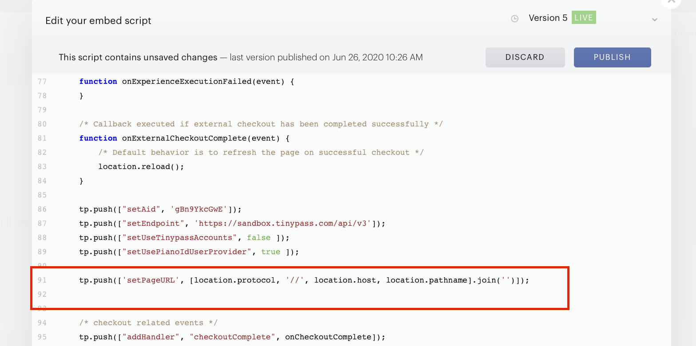Viewport: 696px width, 346px height.
Task: Click the location.reload() statement
Action: pos(141,167)
